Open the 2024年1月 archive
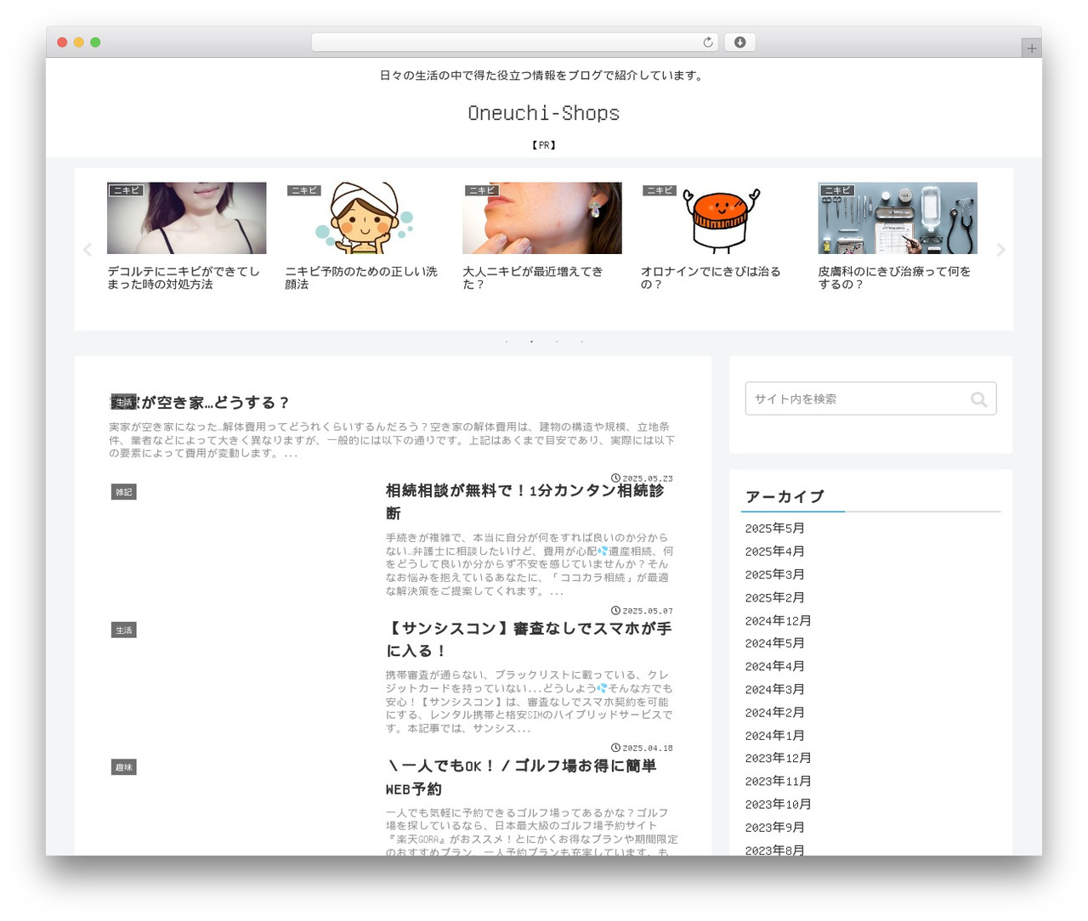This screenshot has height=921, width=1088. click(x=774, y=735)
